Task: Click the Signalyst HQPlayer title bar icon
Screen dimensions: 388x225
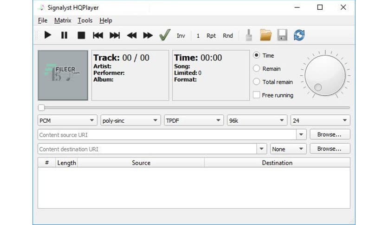Action: [42, 7]
